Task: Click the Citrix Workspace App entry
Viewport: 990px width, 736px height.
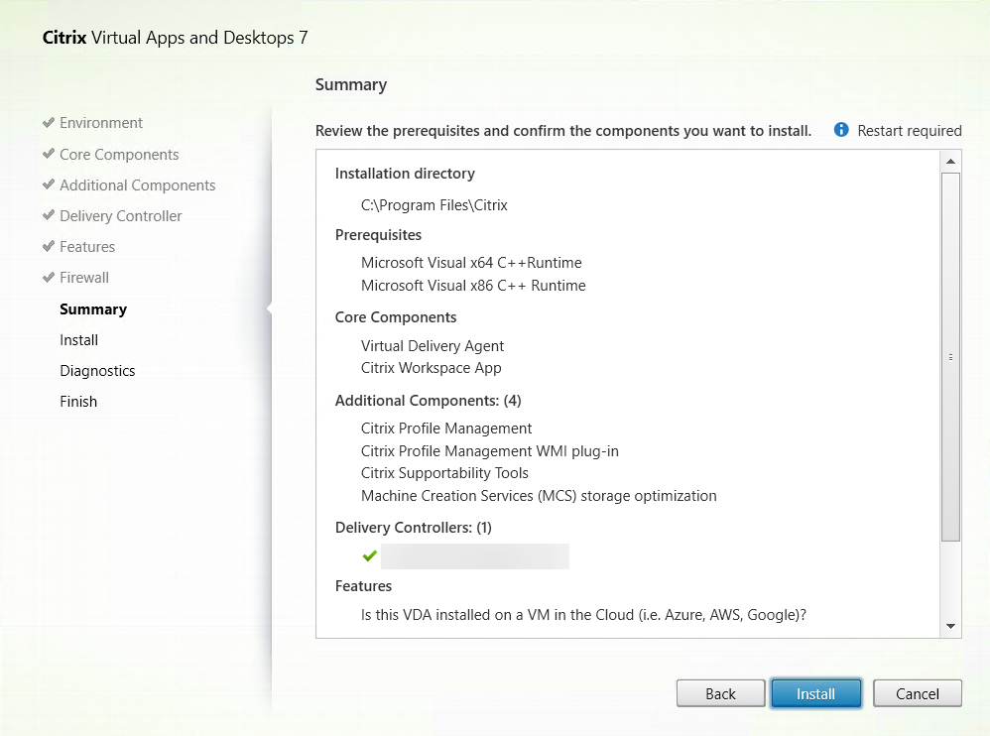Action: click(x=432, y=368)
